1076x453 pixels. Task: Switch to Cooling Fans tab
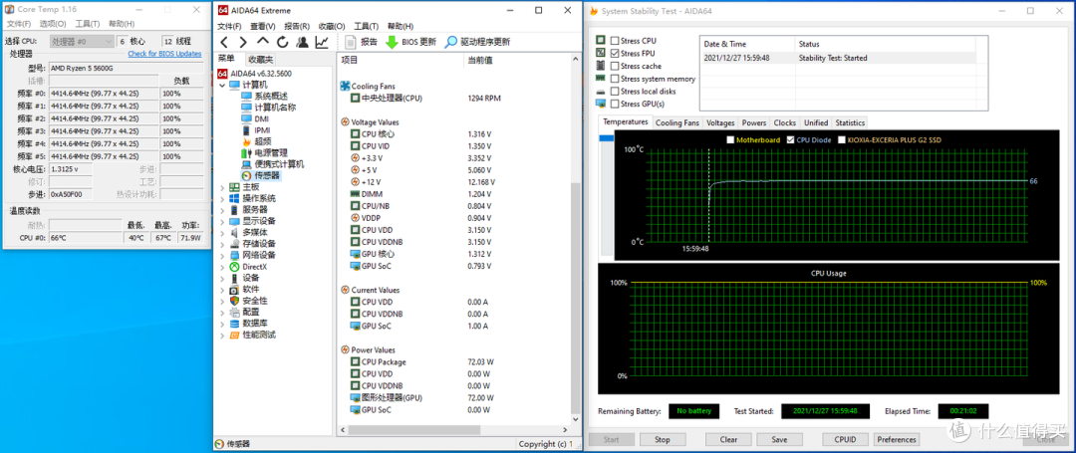pos(677,123)
